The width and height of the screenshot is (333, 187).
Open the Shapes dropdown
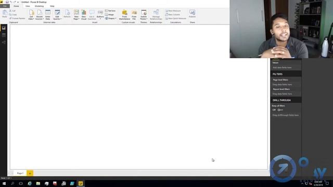(111, 19)
